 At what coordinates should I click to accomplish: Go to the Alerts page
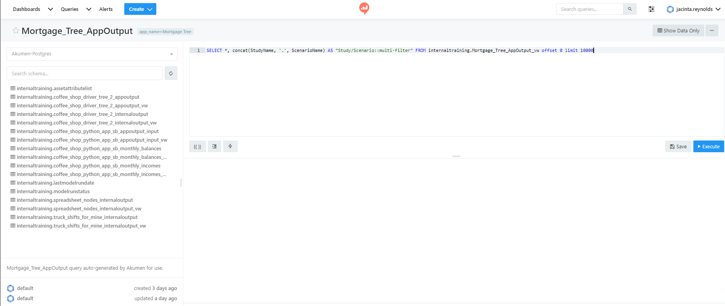point(106,9)
